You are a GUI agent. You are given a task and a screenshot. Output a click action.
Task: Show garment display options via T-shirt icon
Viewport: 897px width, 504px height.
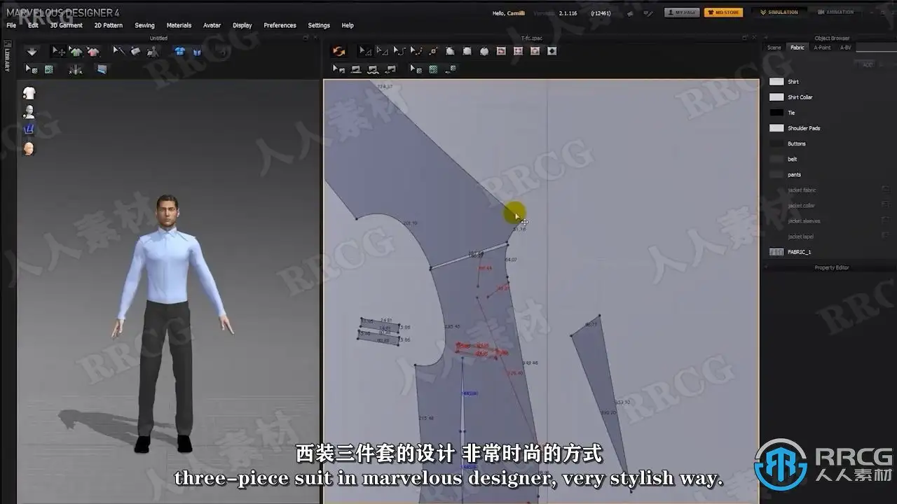click(x=29, y=93)
